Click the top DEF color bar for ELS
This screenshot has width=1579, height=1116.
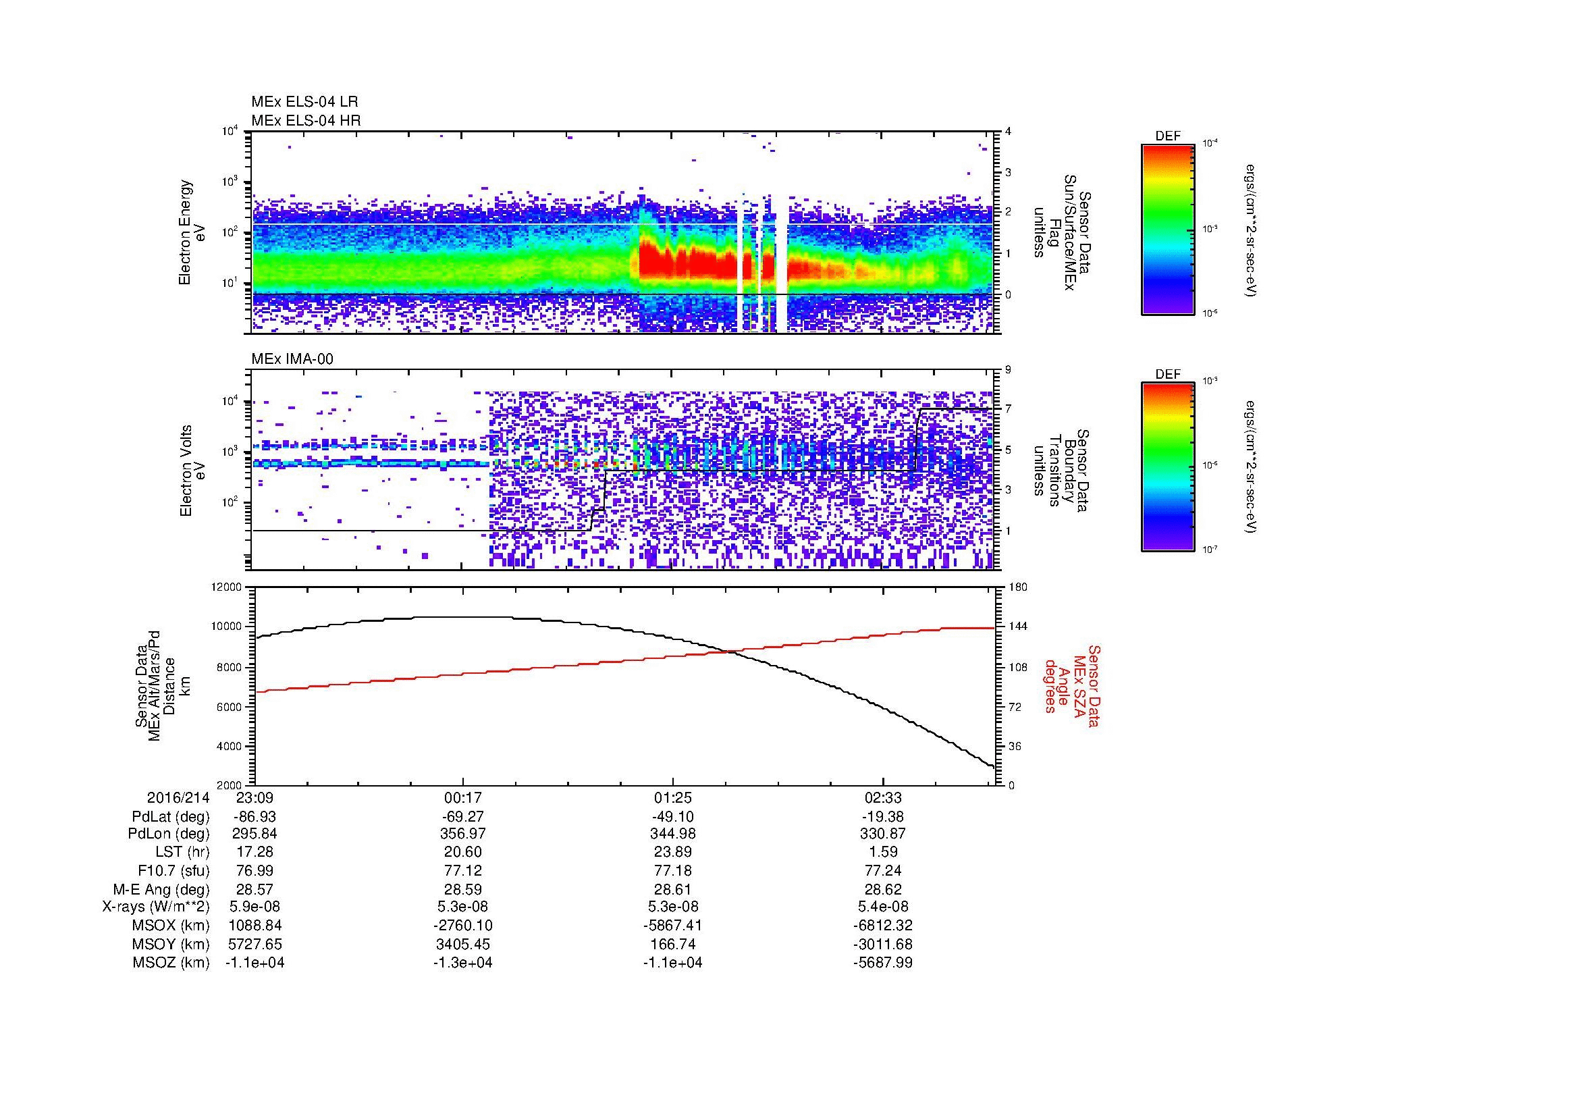point(1167,230)
